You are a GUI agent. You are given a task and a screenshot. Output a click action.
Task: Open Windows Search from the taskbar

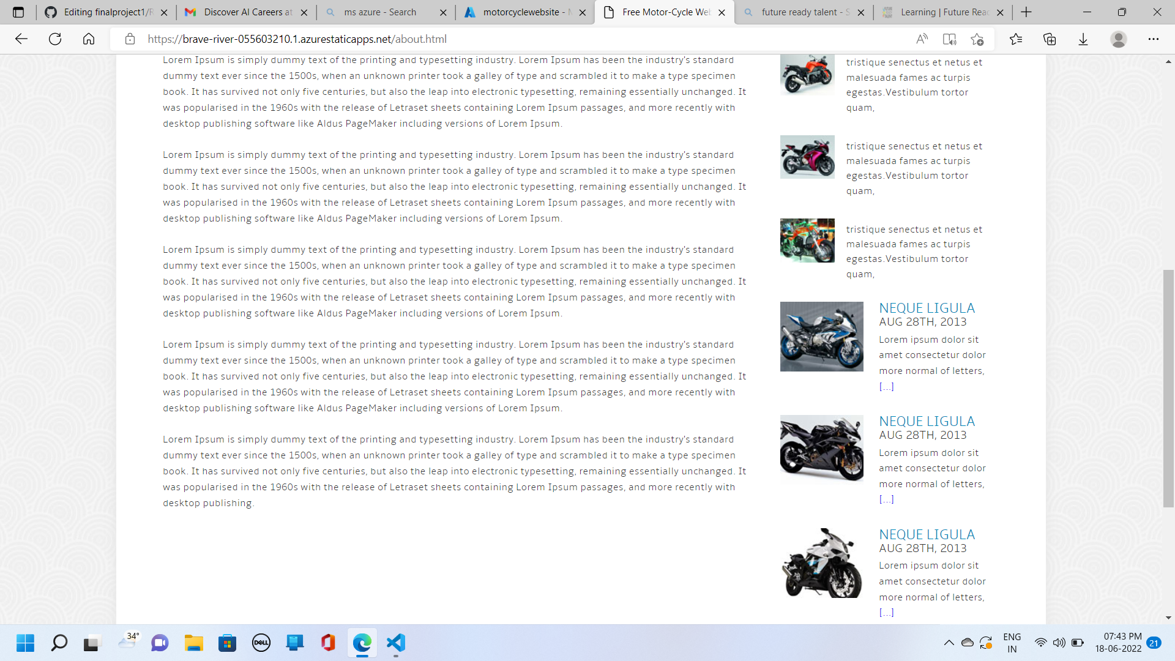point(59,643)
